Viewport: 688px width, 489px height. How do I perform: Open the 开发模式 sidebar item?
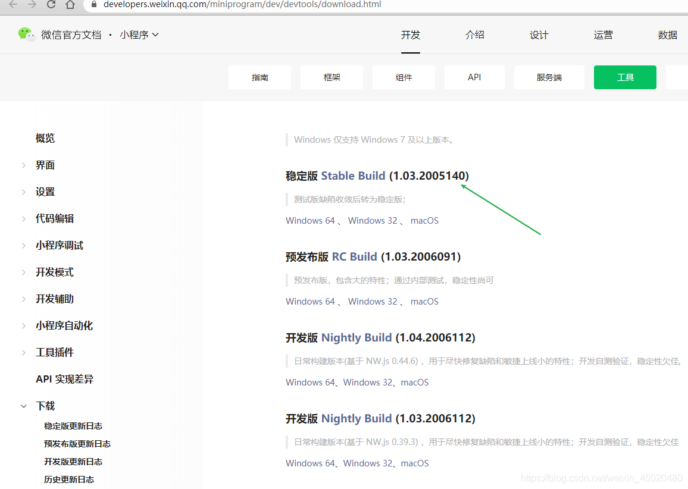[55, 272]
